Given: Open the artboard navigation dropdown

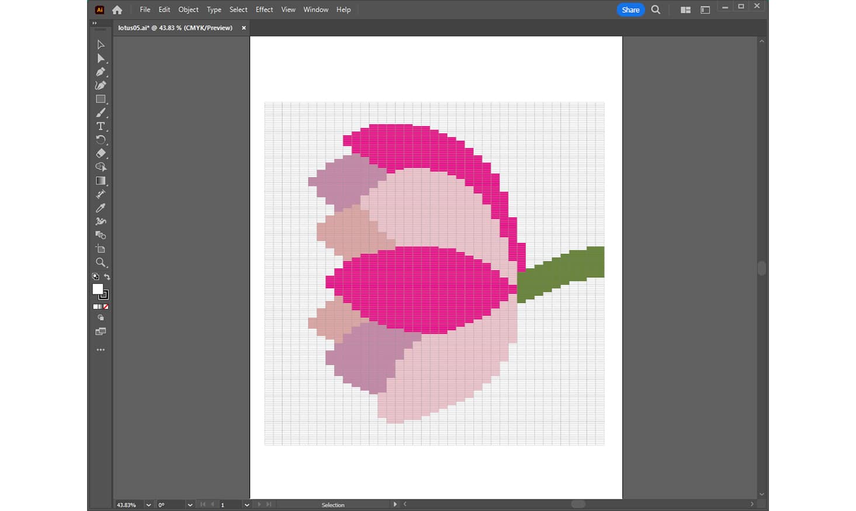Looking at the screenshot, I should tap(247, 505).
